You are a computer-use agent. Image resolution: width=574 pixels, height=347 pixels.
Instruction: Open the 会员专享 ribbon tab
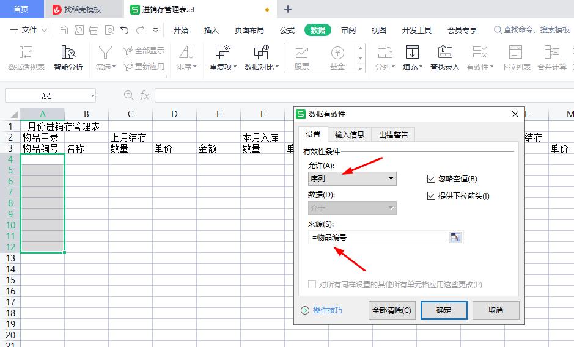click(x=462, y=30)
